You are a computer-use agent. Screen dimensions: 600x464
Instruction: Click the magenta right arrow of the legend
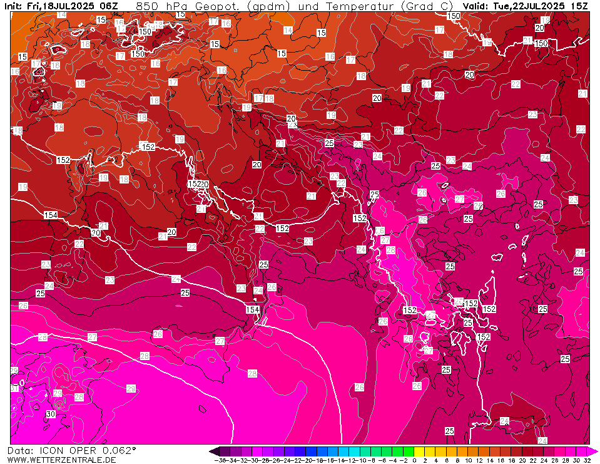(x=592, y=451)
